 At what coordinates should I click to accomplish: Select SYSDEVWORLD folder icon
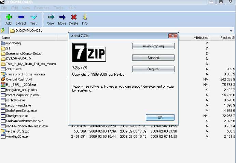(x=3, y=59)
